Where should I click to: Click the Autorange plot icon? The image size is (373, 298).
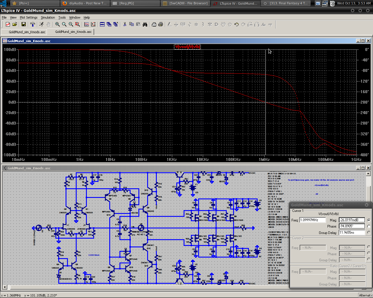(x=87, y=24)
